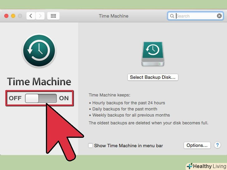
Task: Close the window with red button
Action: coord(6,16)
